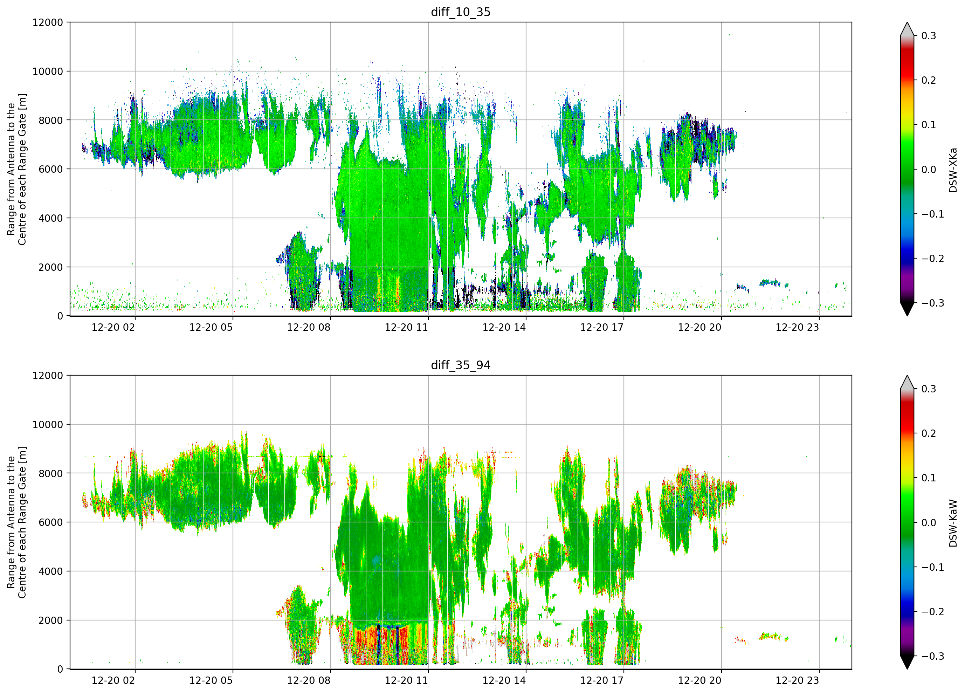This screenshot has height=693, width=965.
Task: Click the 12-20 20 tick on bottom plot
Action: (699, 681)
